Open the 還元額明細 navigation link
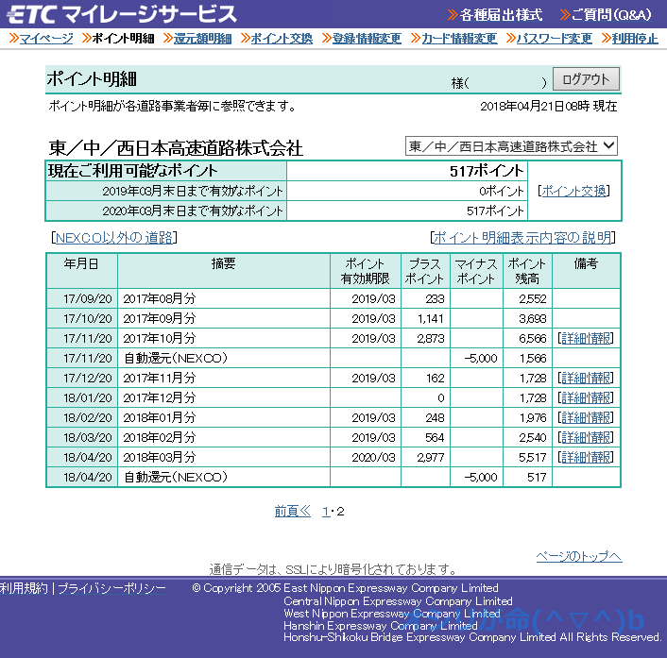 pos(202,39)
